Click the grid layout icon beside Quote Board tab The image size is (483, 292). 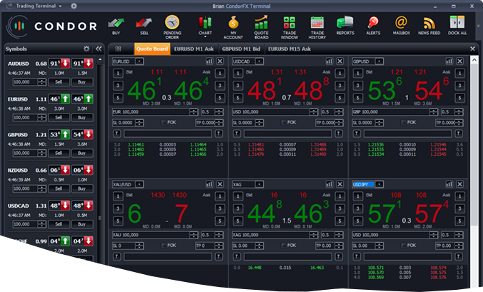[118, 49]
